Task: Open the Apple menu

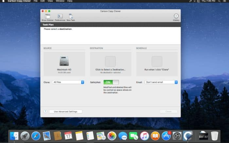Action: (3, 1)
